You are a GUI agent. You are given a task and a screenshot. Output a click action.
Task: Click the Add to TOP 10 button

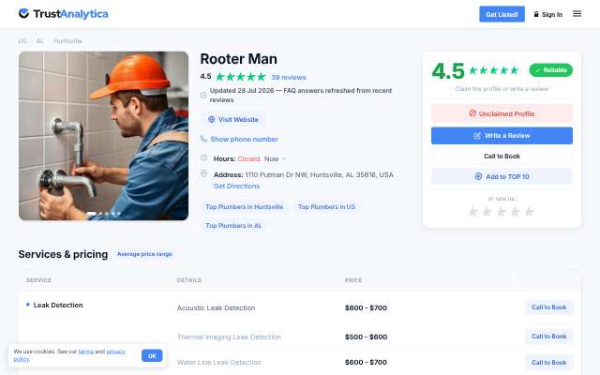coord(502,176)
